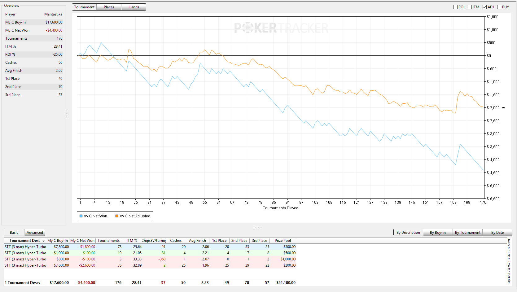
Task: Tick the ITM graph checkbox
Action: point(470,7)
